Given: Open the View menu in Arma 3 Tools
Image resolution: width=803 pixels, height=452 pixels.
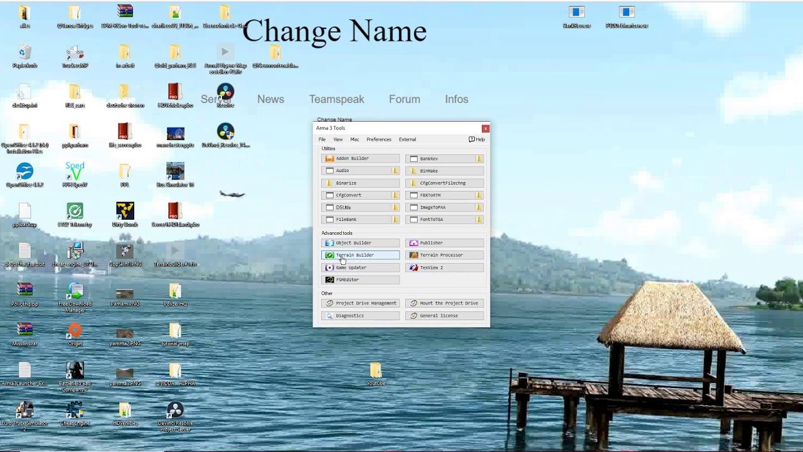Looking at the screenshot, I should [338, 139].
